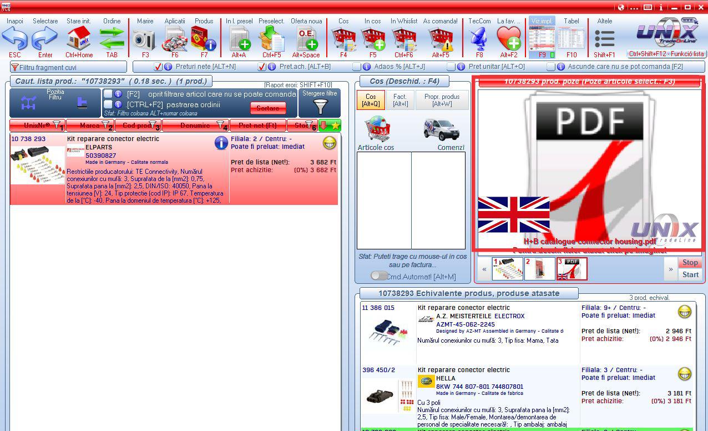This screenshot has width=708, height=431.
Task: Select the Fact. [Alt+I] tab
Action: 400,100
